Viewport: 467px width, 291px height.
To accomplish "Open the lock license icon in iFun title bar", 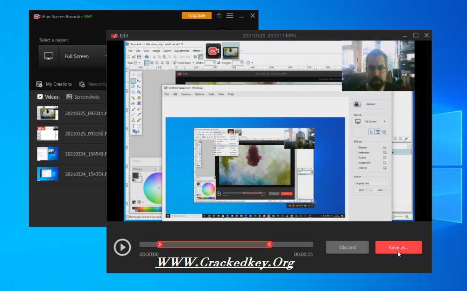I will coord(219,15).
